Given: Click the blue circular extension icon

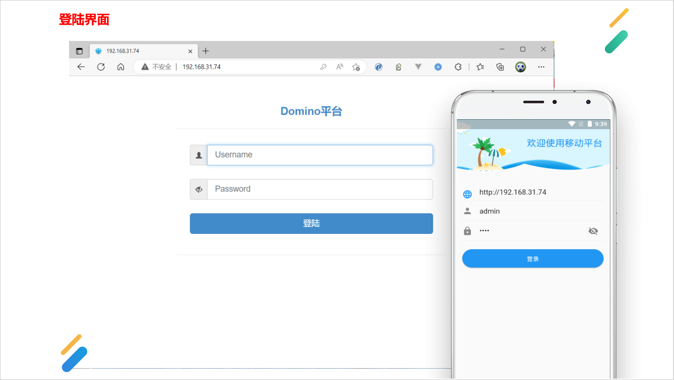Looking at the screenshot, I should (379, 67).
